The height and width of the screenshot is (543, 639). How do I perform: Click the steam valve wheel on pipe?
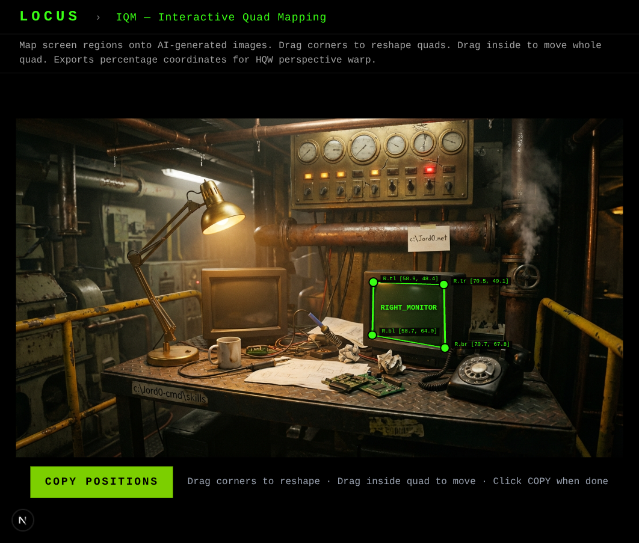tap(526, 276)
